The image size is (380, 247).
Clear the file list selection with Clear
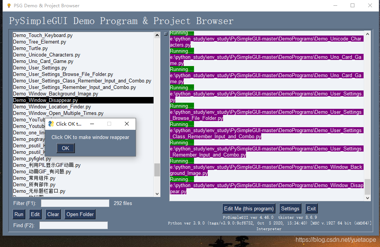click(53, 214)
